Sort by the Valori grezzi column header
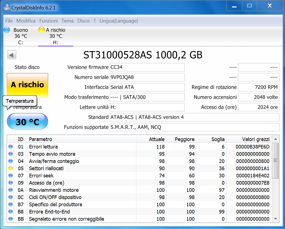This screenshot has width=285, height=229. point(249,139)
